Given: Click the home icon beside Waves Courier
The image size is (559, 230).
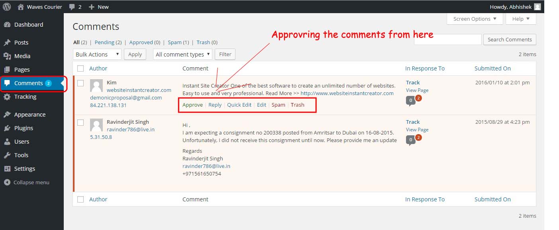Looking at the screenshot, I should 20,7.
